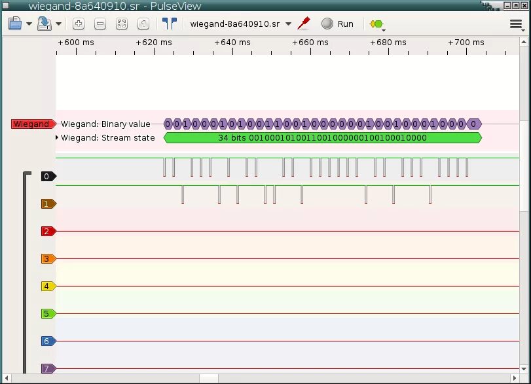The image size is (531, 384).
Task: Click the +600 ms ruler mark
Action: pos(76,43)
